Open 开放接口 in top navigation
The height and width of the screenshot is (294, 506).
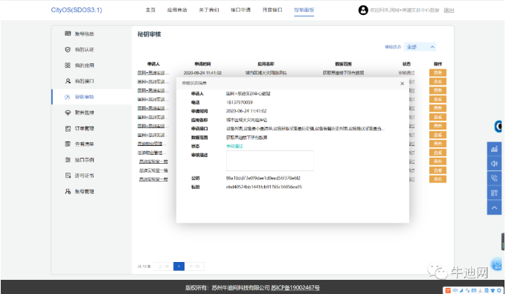pos(272,10)
